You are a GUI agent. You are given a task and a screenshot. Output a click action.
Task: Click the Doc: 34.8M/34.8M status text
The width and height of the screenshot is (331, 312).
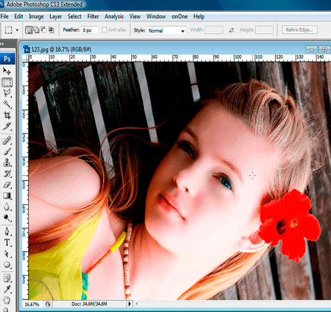(89, 304)
